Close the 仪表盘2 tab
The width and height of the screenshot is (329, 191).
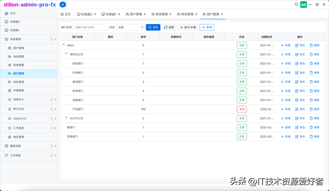(x=95, y=14)
